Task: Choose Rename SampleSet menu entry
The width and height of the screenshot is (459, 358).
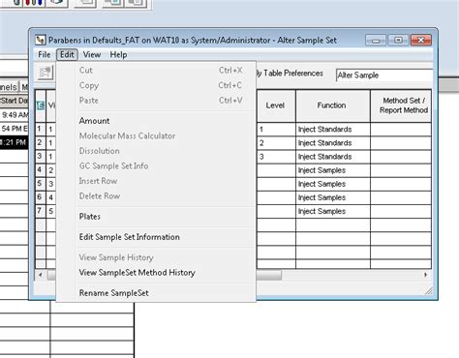Action: tap(114, 293)
